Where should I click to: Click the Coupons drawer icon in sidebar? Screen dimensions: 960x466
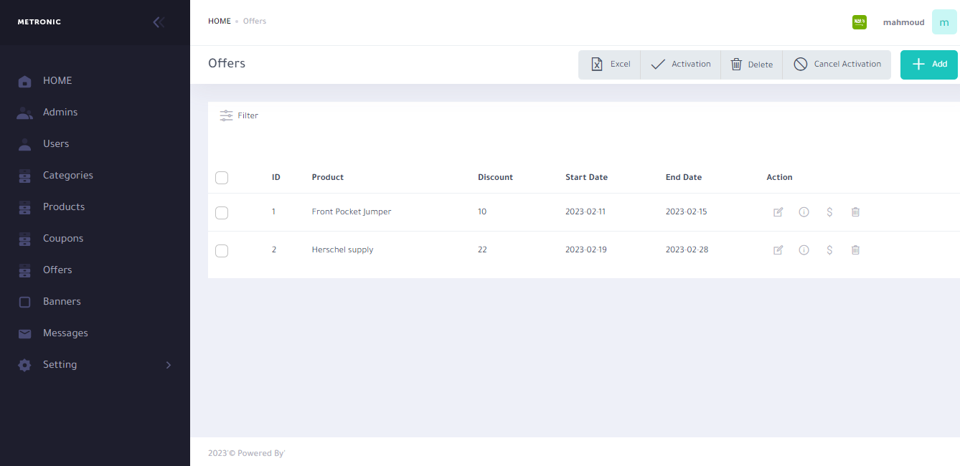point(24,239)
